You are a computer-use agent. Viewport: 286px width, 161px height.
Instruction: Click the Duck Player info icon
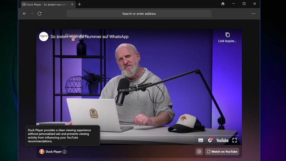[x=64, y=152]
